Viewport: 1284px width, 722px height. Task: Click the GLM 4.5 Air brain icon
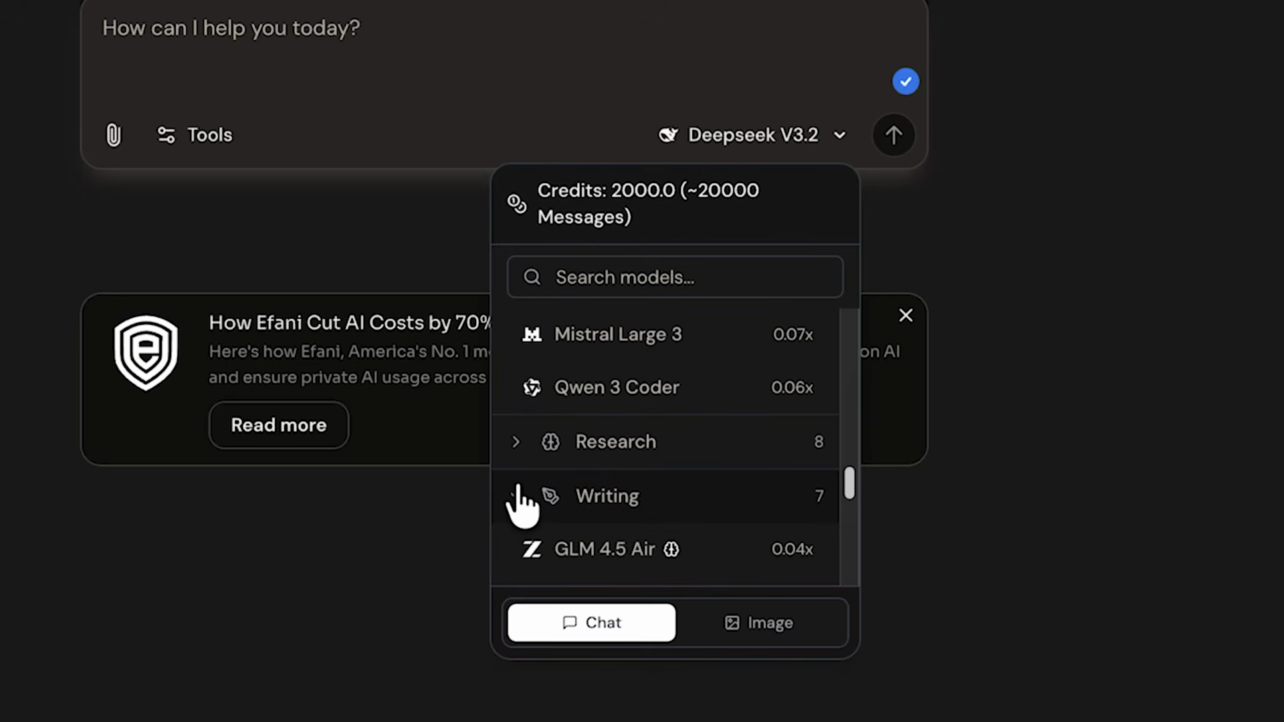[672, 549]
